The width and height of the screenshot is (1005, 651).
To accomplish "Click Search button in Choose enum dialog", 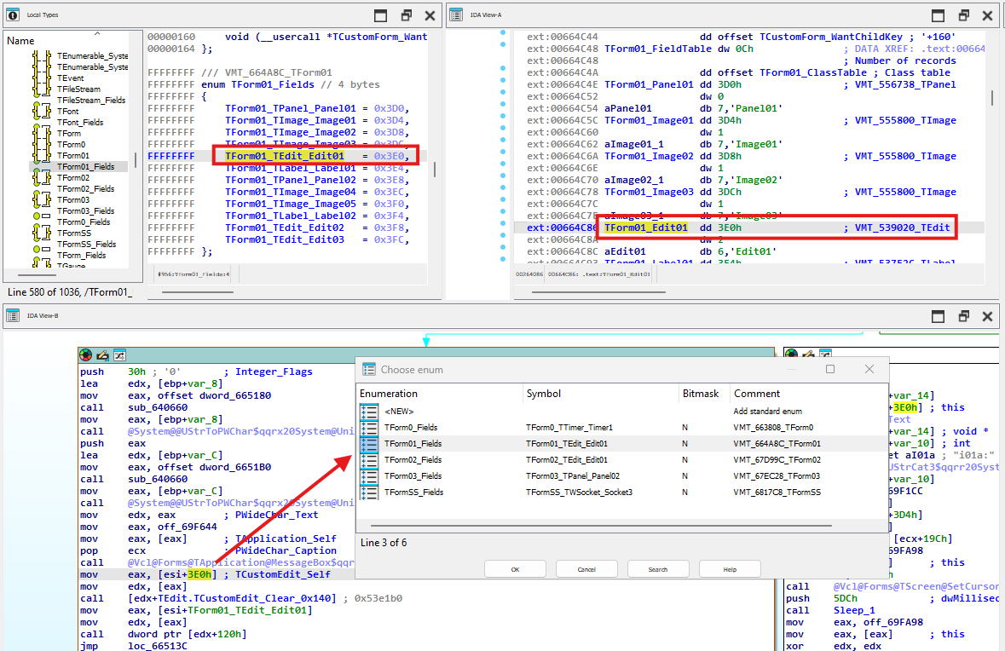I will click(658, 569).
